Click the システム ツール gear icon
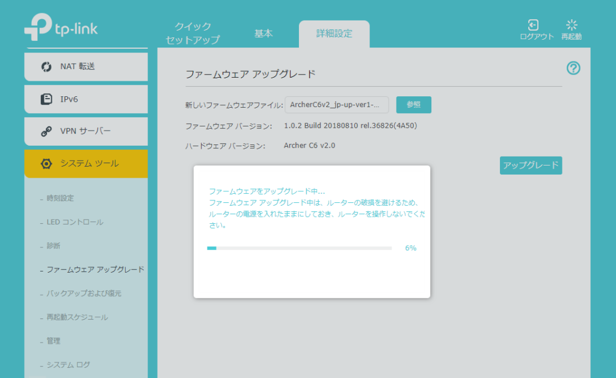The width and height of the screenshot is (616, 378). 46,164
